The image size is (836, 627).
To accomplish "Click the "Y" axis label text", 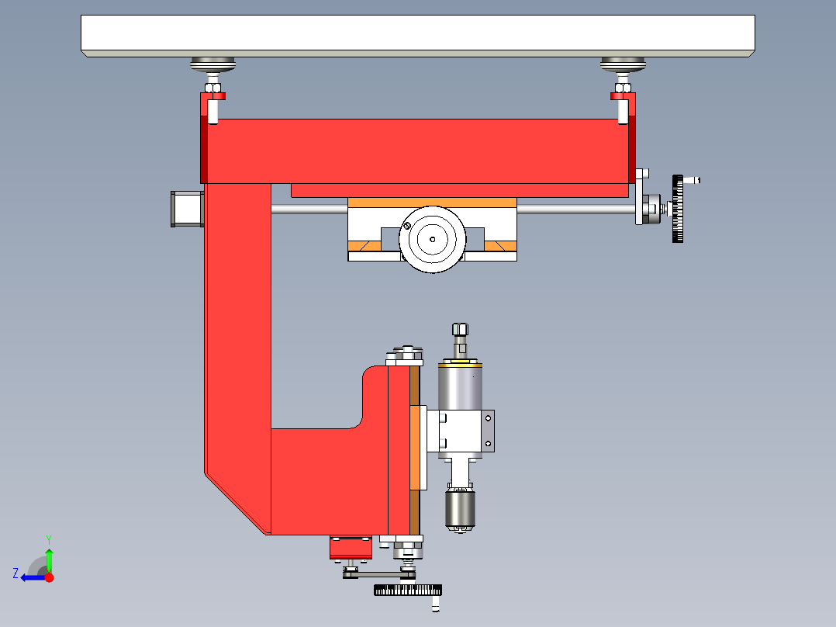I will click(x=49, y=539).
